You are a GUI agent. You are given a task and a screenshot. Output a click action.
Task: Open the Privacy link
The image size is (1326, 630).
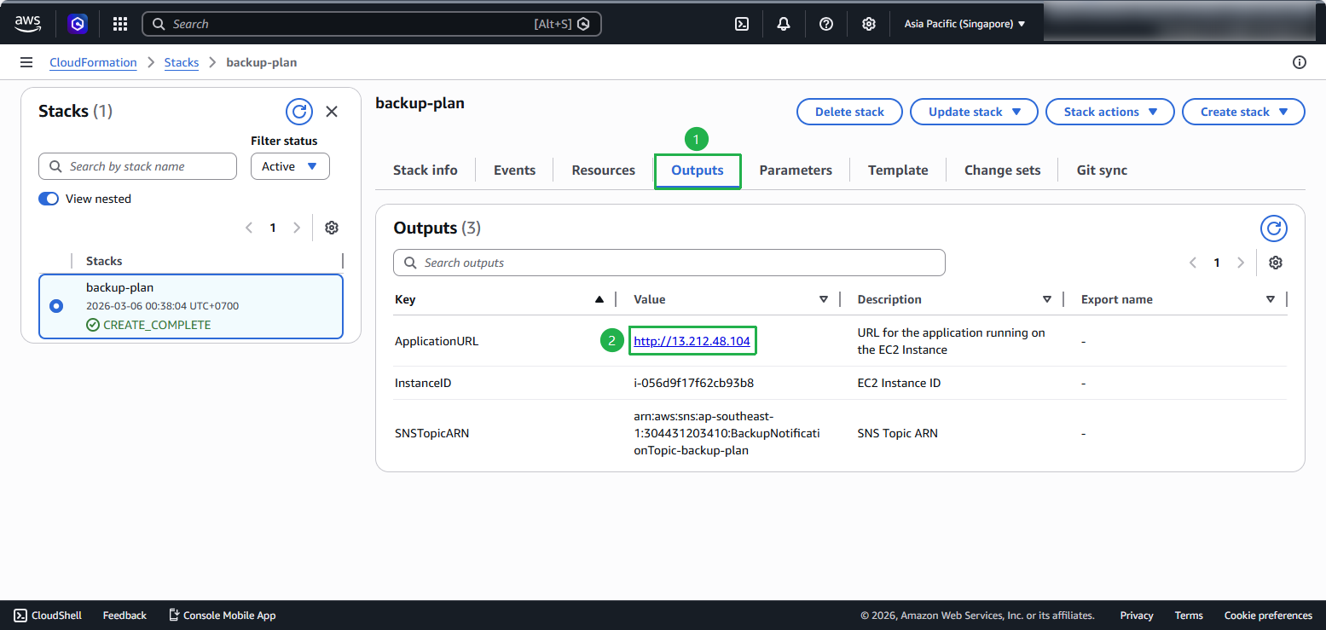1137,615
